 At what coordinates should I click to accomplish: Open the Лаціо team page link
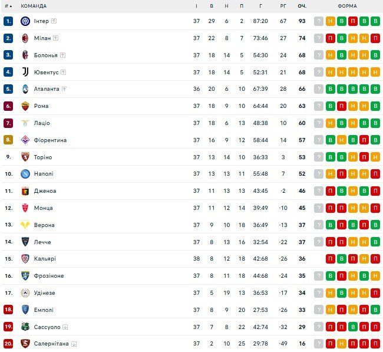point(42,123)
